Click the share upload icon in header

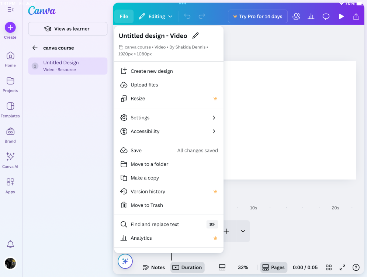pyautogui.click(x=356, y=17)
